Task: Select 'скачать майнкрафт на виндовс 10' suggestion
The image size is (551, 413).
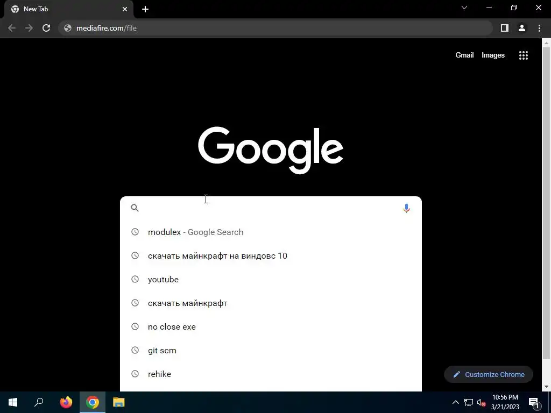Action: point(271,255)
